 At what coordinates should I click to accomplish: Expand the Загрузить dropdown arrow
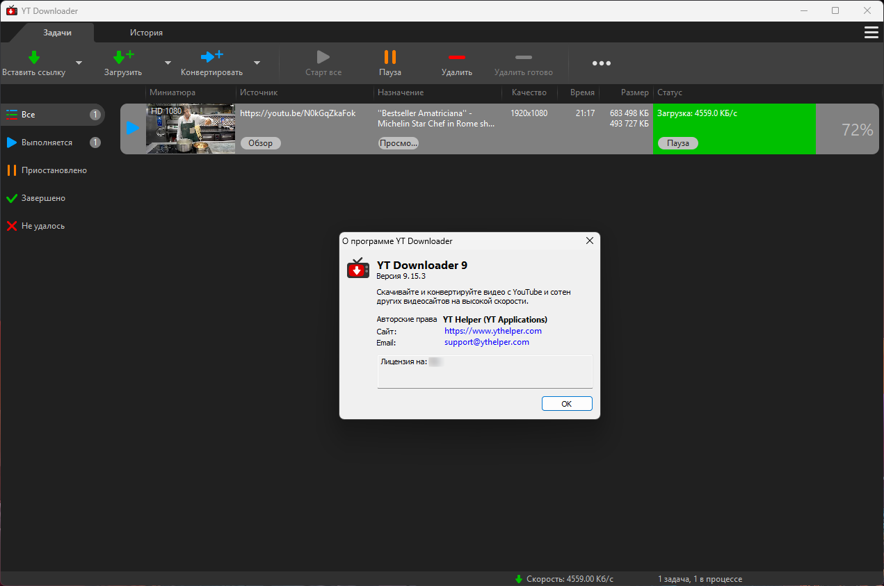point(168,63)
